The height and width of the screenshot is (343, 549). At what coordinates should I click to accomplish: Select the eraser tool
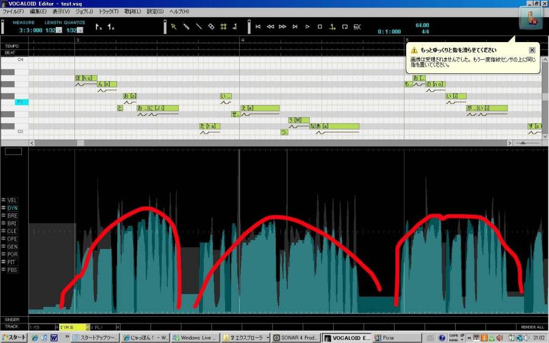point(211,27)
